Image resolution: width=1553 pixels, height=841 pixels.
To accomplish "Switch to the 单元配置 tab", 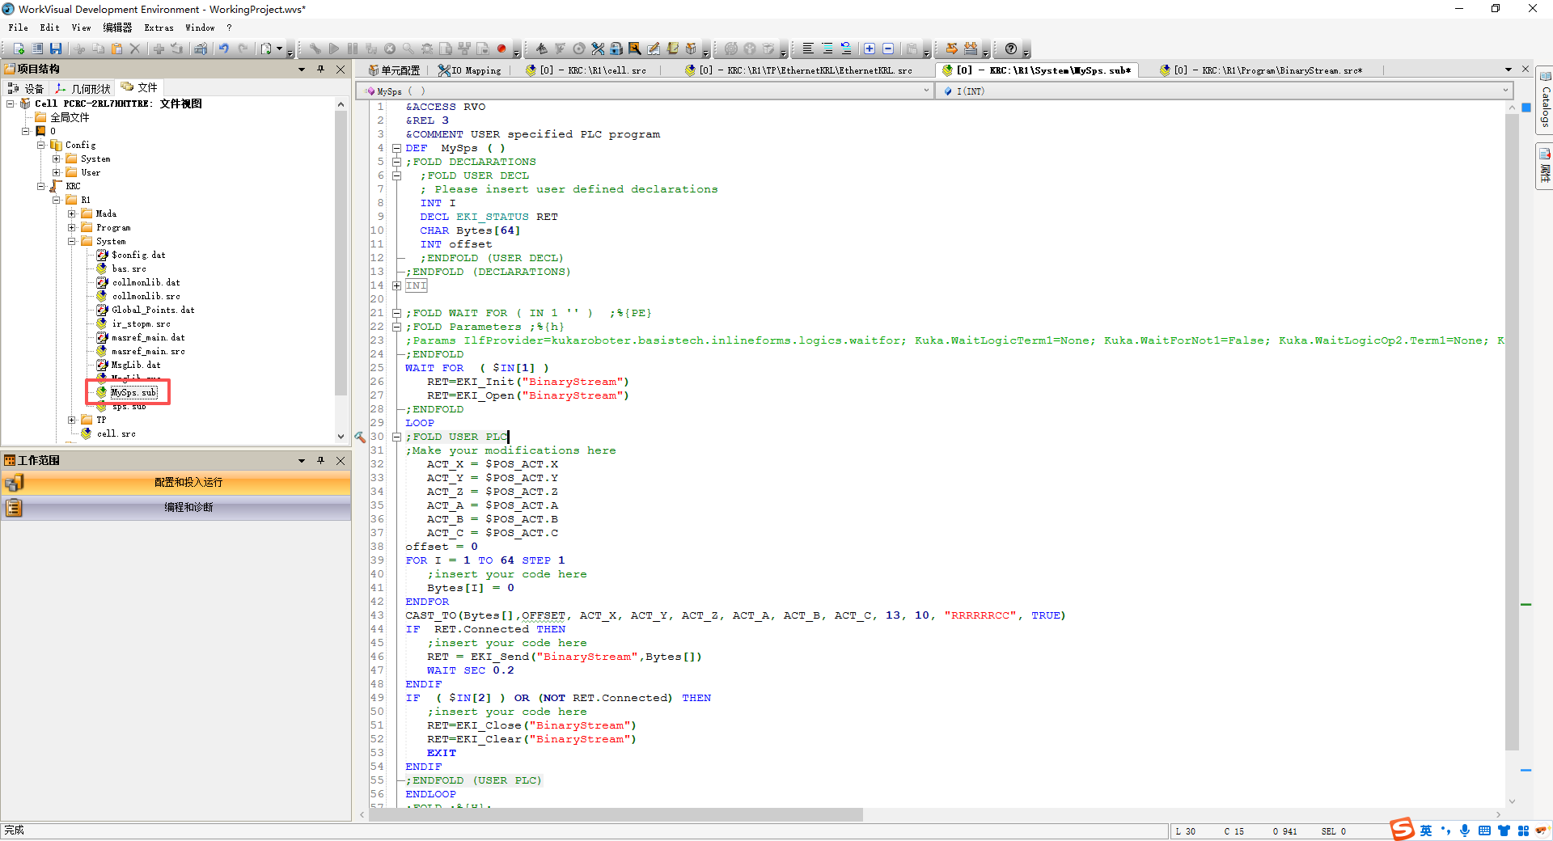I will 394,70.
